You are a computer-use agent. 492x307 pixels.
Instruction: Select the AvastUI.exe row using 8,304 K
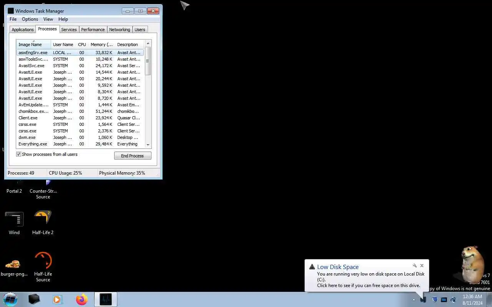(80, 92)
